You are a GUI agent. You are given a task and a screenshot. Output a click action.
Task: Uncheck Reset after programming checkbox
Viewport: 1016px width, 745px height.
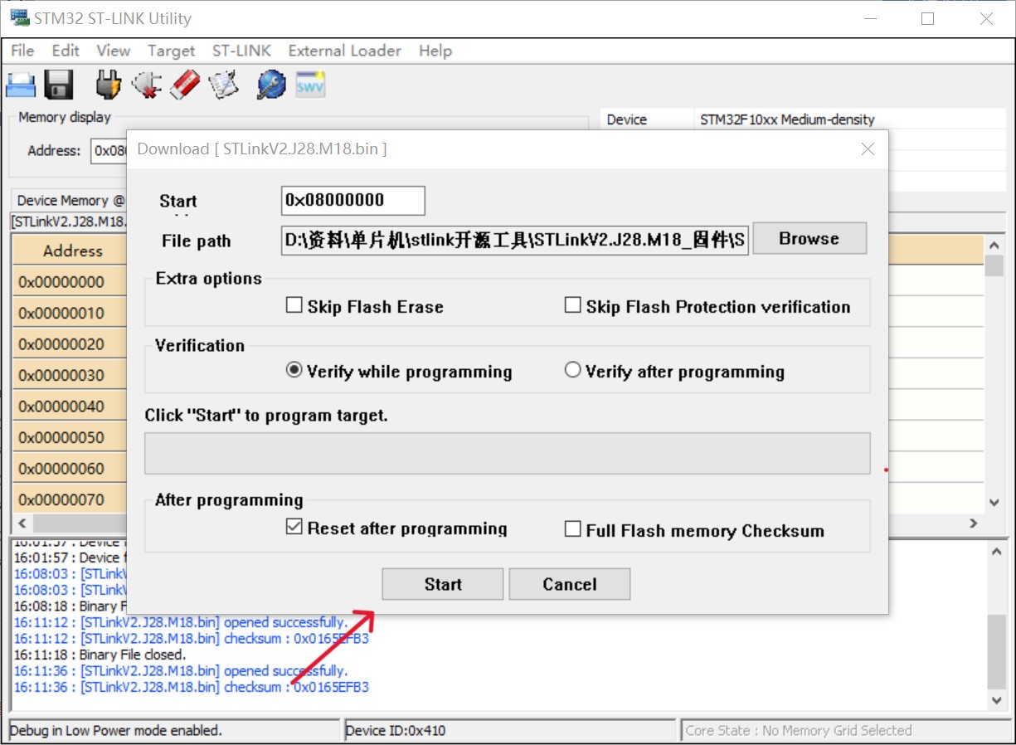pos(294,528)
